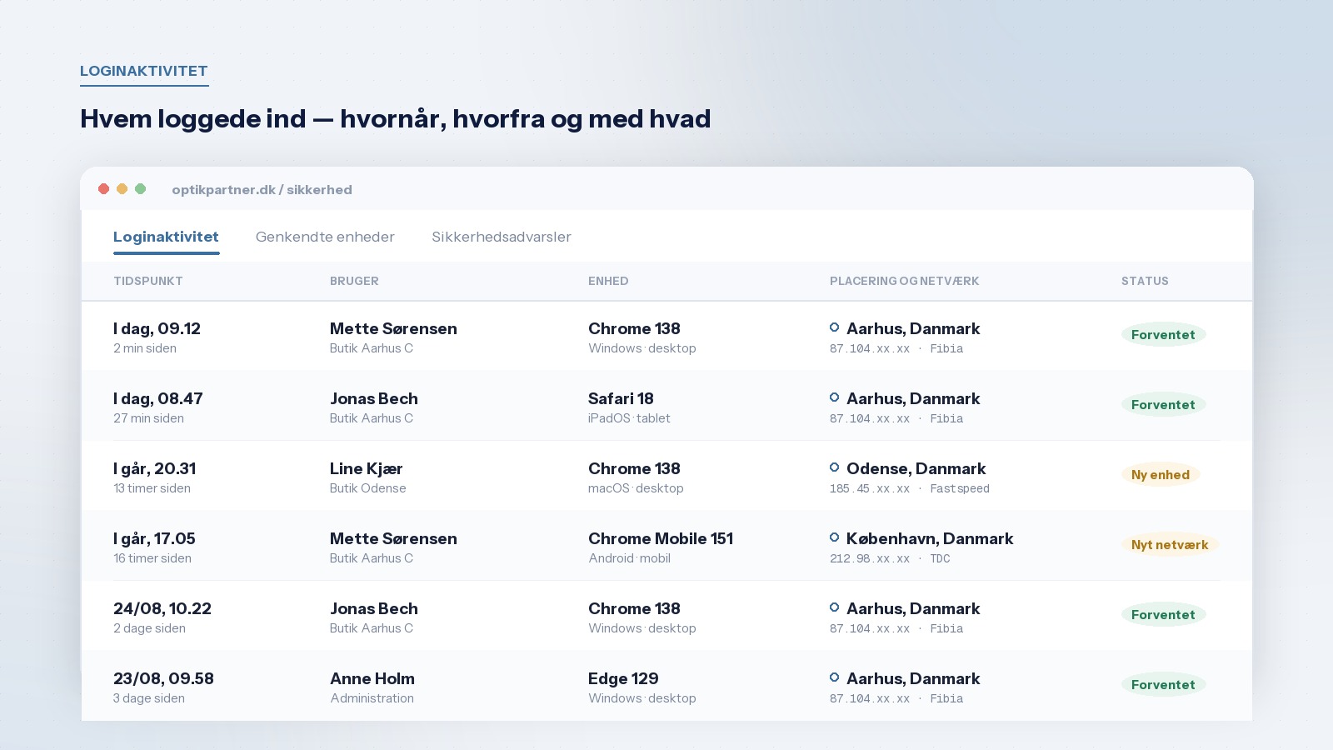Click the location ring icon beside København, Danmark
Image resolution: width=1333 pixels, height=750 pixels.
(x=834, y=537)
